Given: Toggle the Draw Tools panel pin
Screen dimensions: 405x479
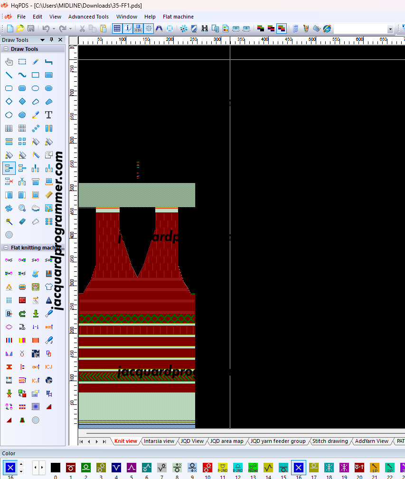Looking at the screenshot, I should point(52,40).
